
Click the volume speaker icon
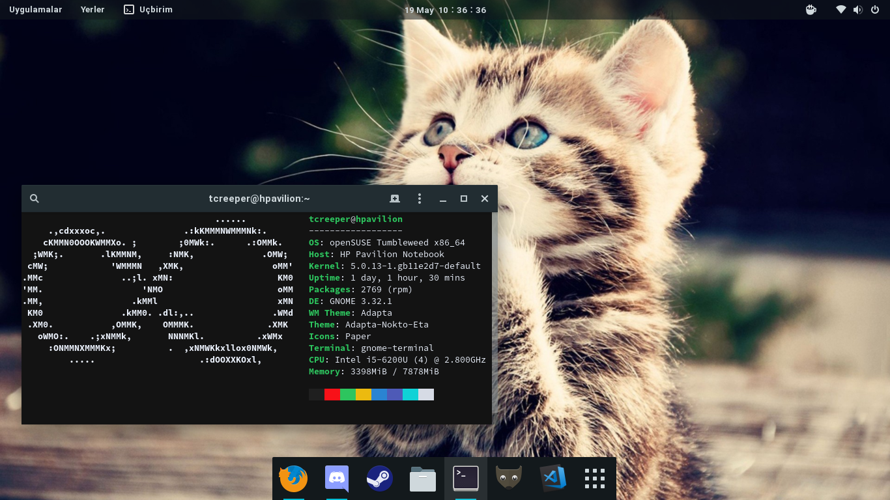[x=858, y=10]
